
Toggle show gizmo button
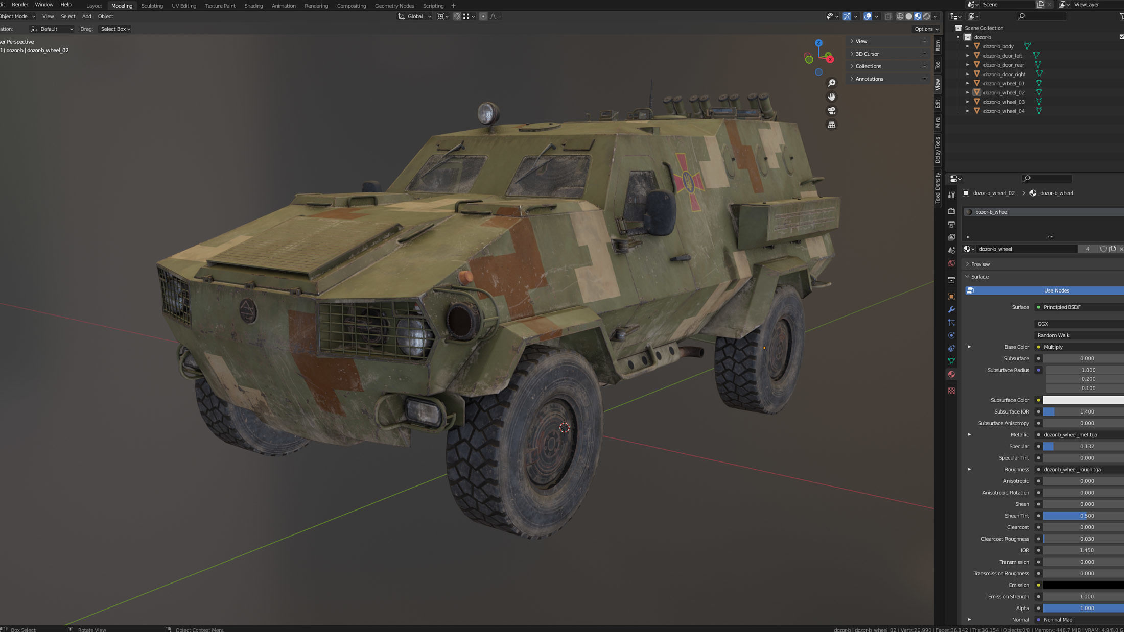coord(847,16)
